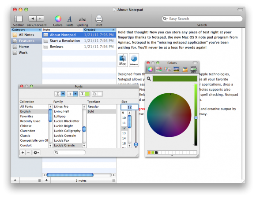256x198 pixels.
Task: Select the Home category
Action: point(26,47)
